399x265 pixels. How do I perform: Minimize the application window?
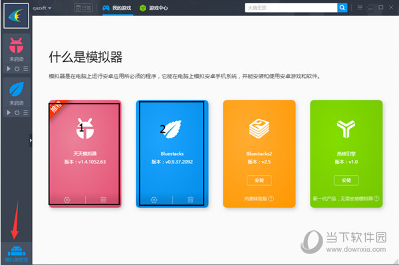tap(370, 8)
